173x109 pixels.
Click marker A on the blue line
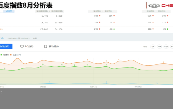coord(49,82)
